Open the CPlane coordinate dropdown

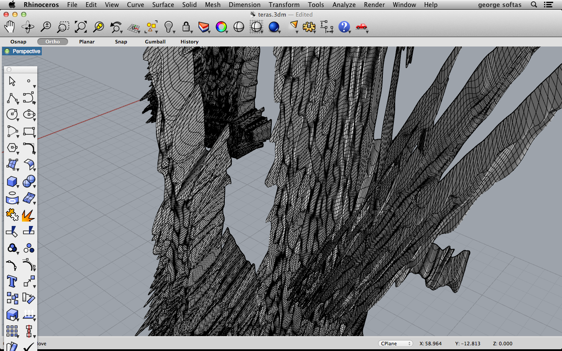coord(396,344)
